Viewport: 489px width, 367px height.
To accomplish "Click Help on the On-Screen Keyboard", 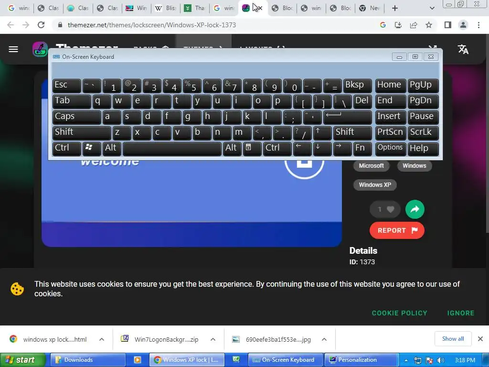I will [x=423, y=149].
